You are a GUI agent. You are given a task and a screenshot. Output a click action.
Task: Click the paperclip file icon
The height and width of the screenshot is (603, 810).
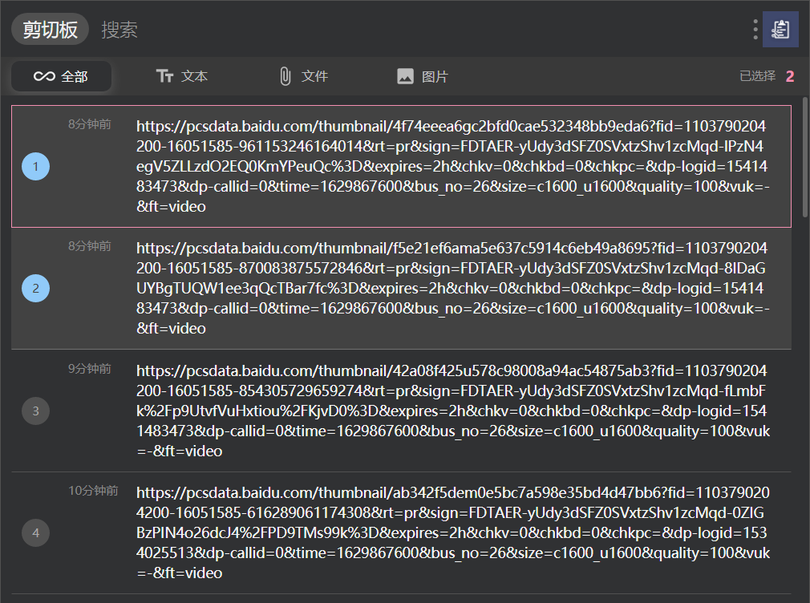(x=286, y=76)
